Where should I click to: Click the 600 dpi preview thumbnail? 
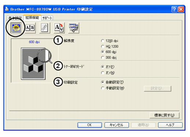tap(33, 64)
